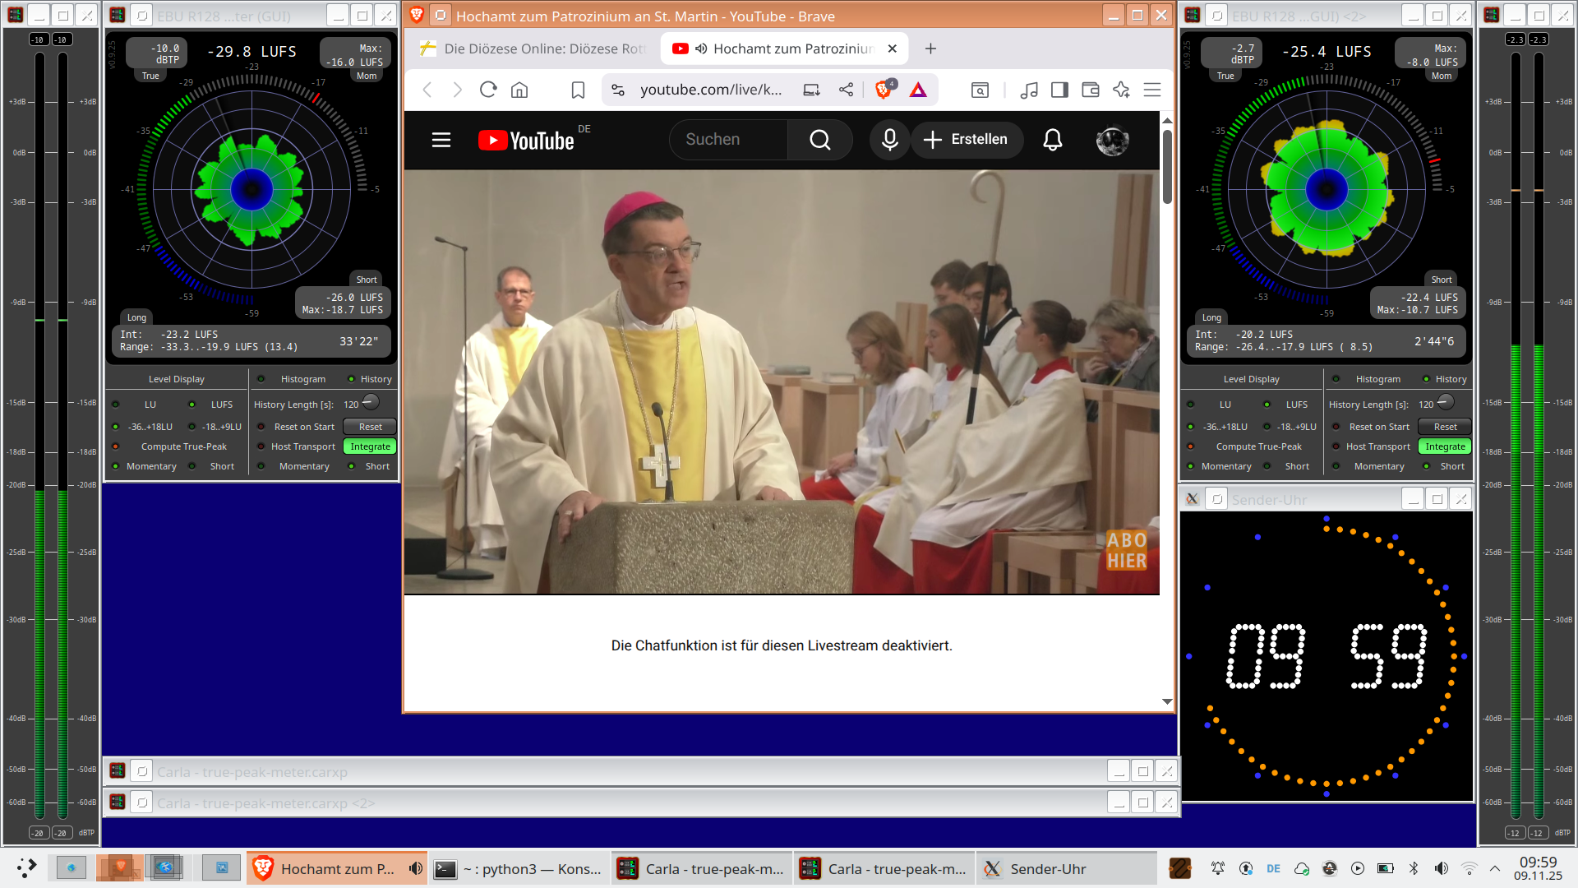Enable Reset on Start in left meter
The width and height of the screenshot is (1578, 888).
coord(261,427)
